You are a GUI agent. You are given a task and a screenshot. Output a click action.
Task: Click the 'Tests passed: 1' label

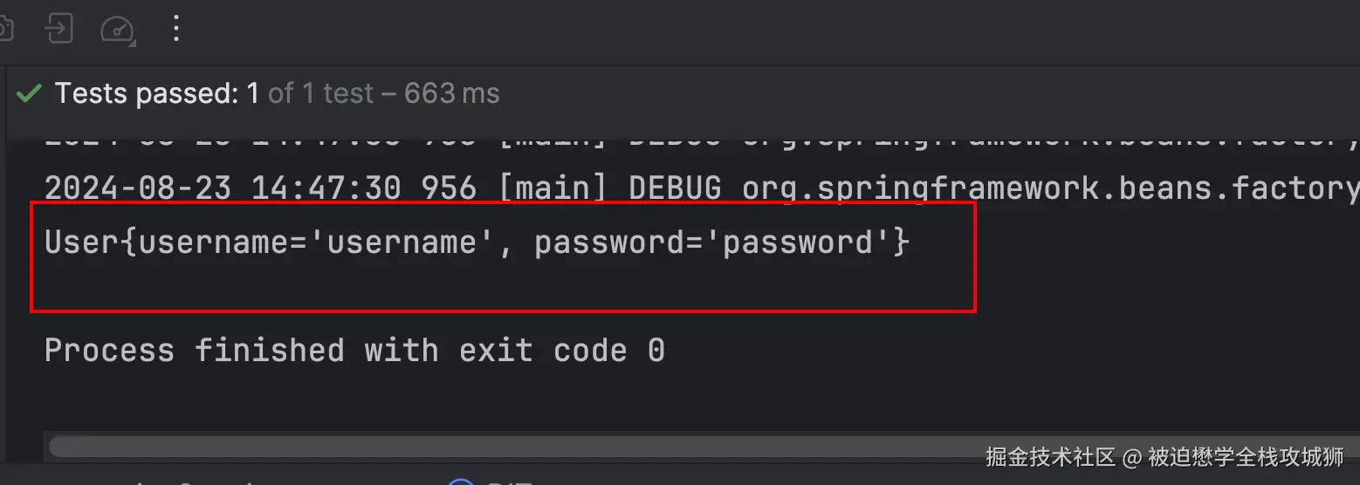(x=156, y=93)
